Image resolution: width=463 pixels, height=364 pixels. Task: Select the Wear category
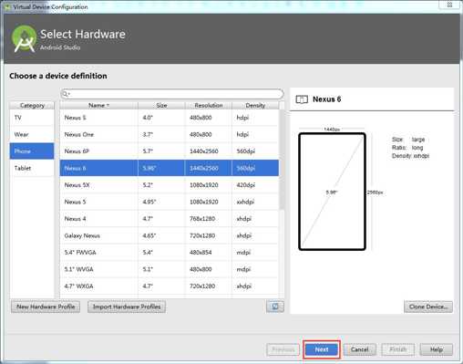point(32,134)
